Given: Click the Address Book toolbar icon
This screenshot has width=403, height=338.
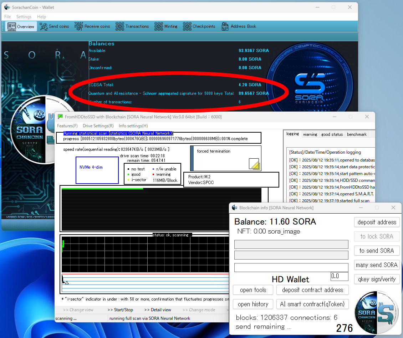Looking at the screenshot, I should point(225,26).
